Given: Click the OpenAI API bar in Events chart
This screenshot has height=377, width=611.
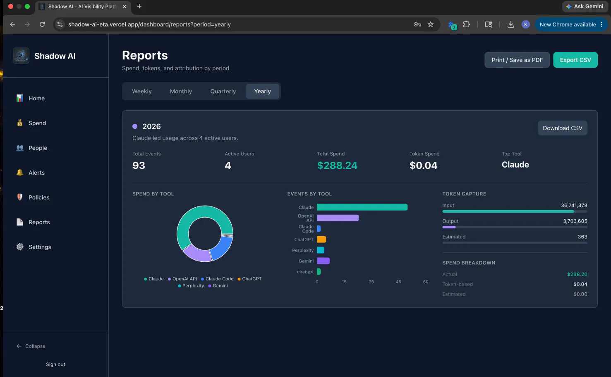Looking at the screenshot, I should click(x=338, y=218).
